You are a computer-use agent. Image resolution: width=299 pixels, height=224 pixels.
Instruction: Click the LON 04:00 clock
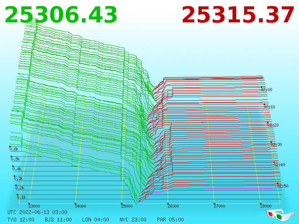tap(96, 220)
